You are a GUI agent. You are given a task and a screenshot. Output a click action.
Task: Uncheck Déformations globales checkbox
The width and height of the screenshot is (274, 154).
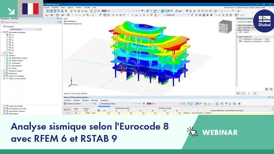4,32
